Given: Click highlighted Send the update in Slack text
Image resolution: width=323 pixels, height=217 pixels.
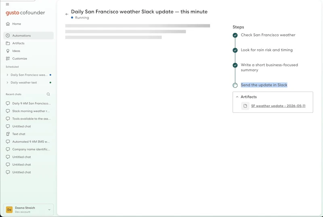Looking at the screenshot, I should coord(264,85).
